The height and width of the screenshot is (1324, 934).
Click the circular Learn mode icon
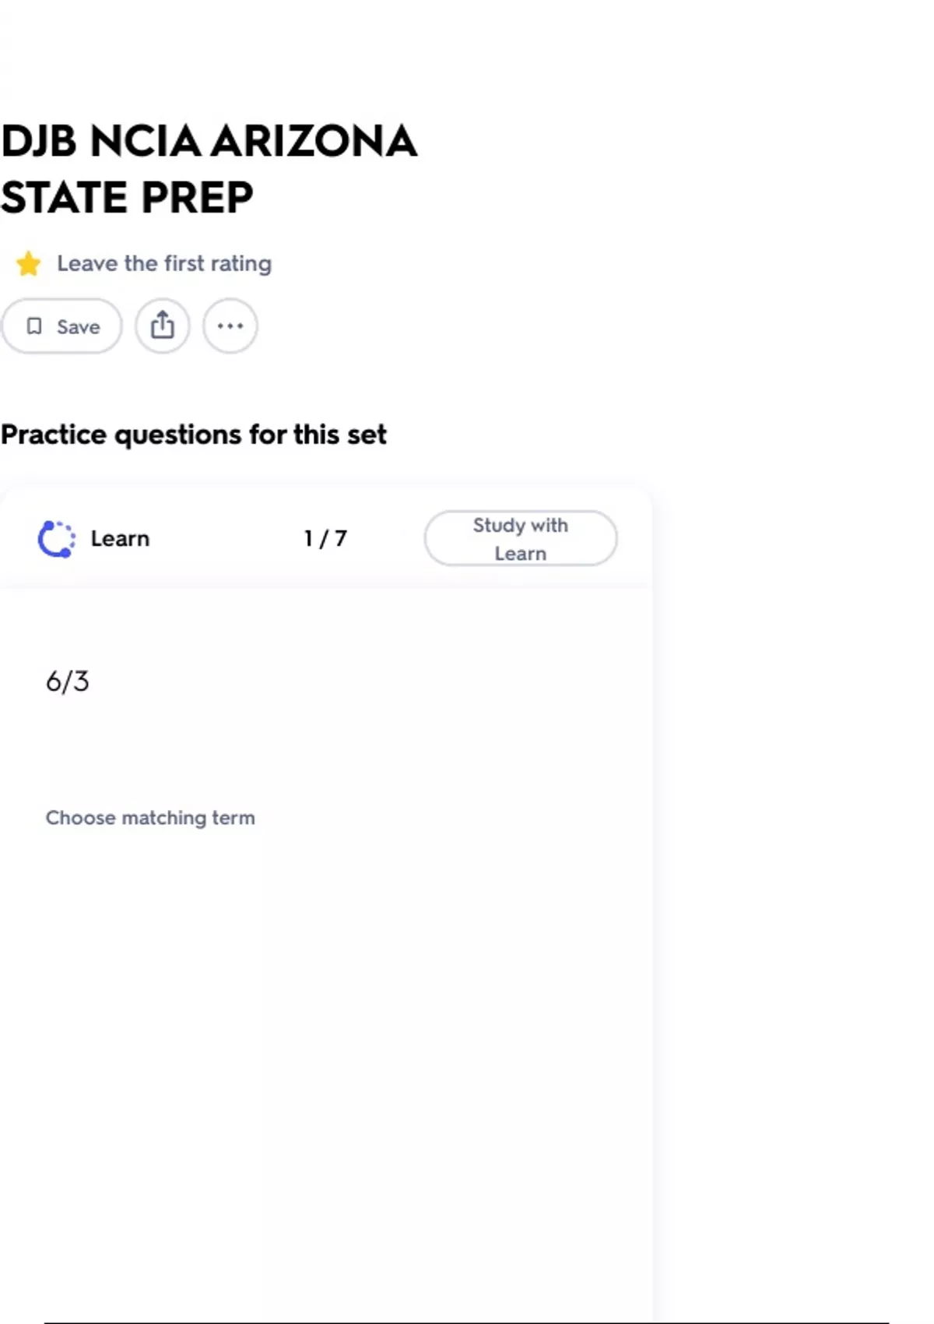point(57,539)
